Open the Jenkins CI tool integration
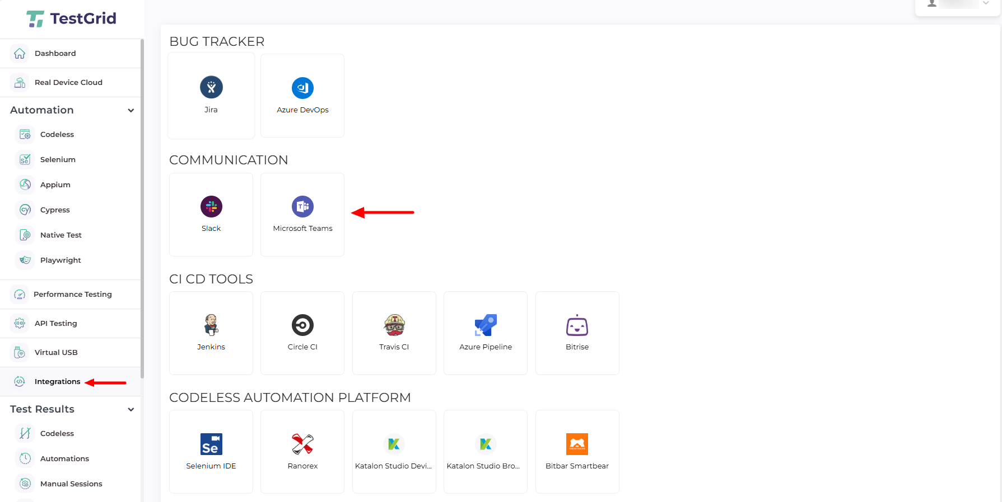Screen dimensions: 1002x502 (x=211, y=325)
